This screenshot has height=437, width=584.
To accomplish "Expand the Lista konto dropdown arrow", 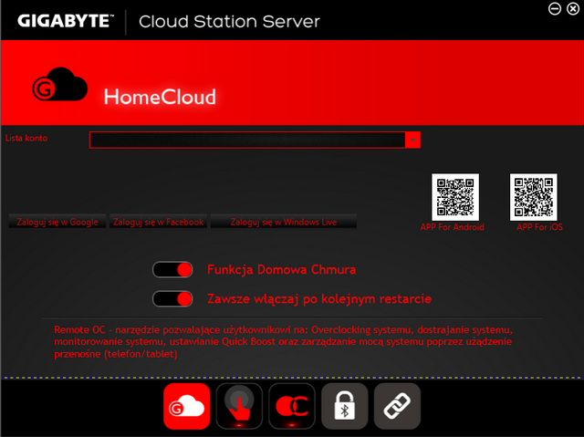I will coord(412,140).
